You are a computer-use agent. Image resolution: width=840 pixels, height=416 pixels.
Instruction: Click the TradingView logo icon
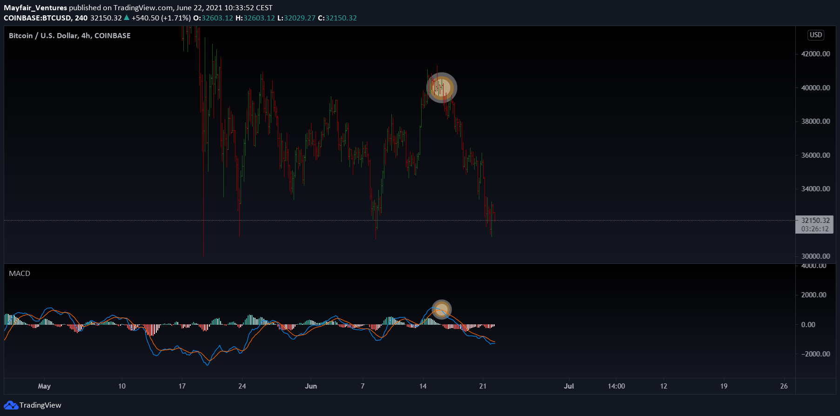(11, 405)
